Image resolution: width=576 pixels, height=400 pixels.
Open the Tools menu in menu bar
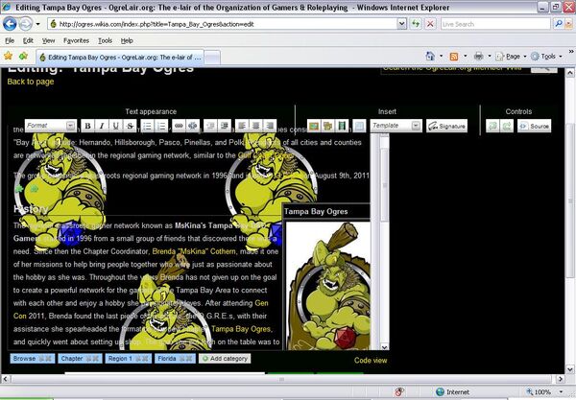coord(105,40)
